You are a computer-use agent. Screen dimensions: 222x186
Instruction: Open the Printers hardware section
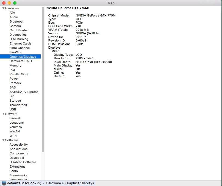click(15, 83)
